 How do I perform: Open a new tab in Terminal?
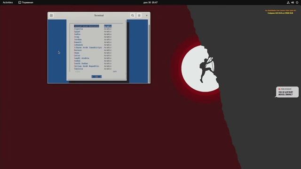coord(51,15)
